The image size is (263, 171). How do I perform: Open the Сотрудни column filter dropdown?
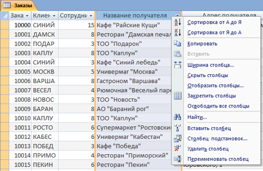pos(91,16)
